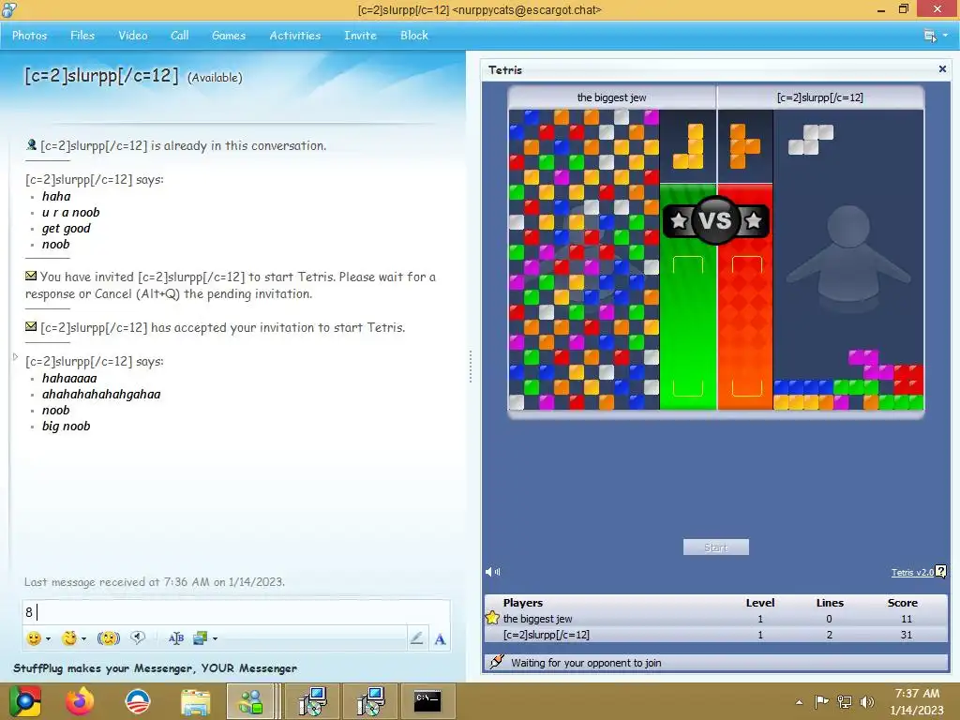Click the [c=2]slurpp[/c=12] tab above Tetris board
960x720 pixels.
point(819,97)
